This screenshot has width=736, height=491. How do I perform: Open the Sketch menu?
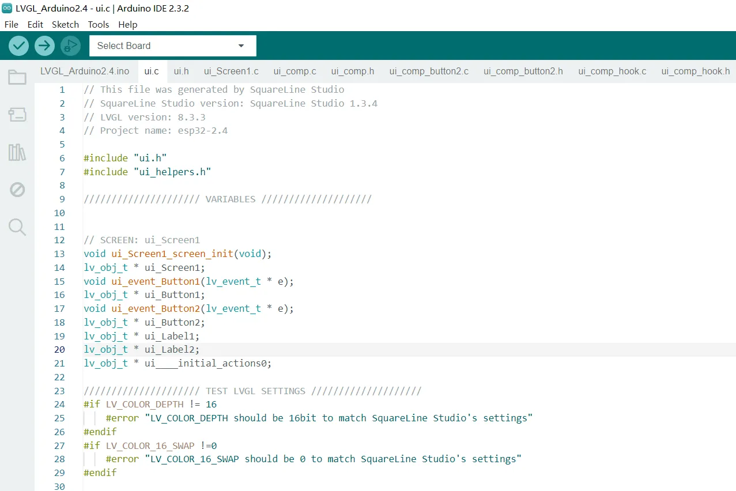click(x=65, y=24)
